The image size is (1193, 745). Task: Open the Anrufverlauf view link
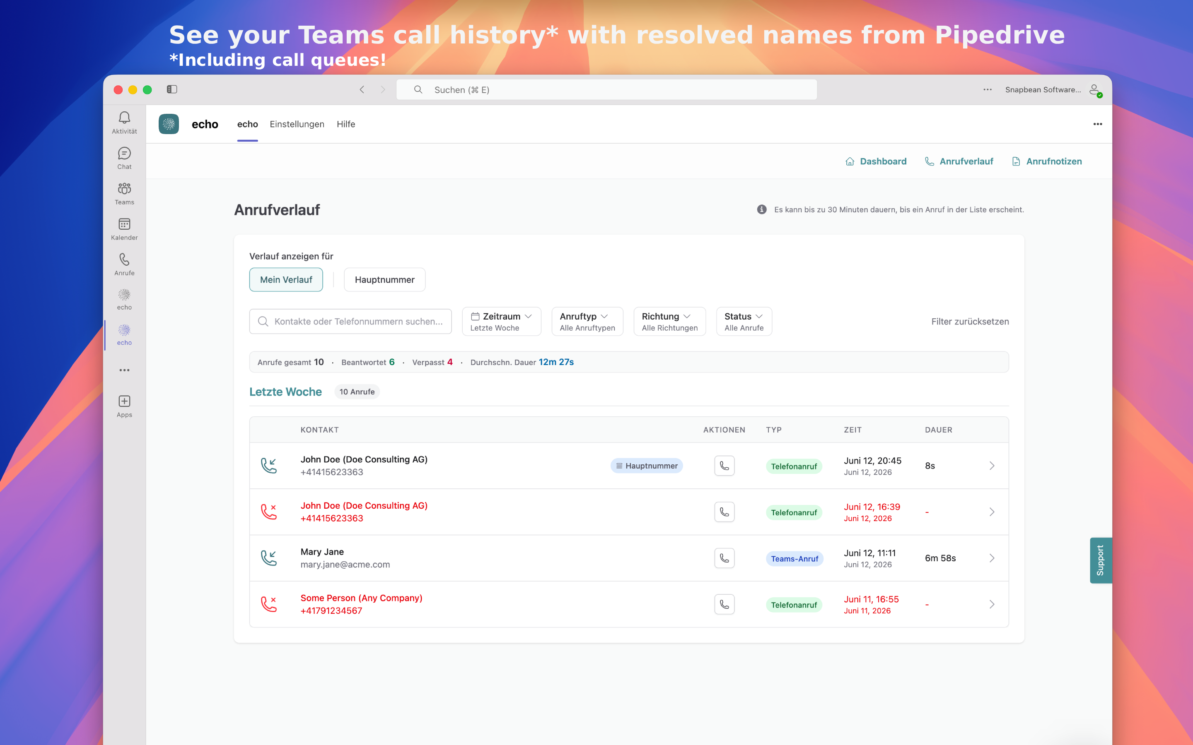pos(959,161)
